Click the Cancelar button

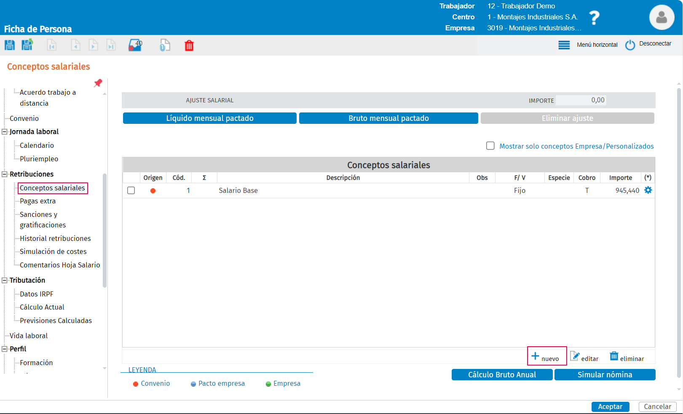tap(658, 406)
